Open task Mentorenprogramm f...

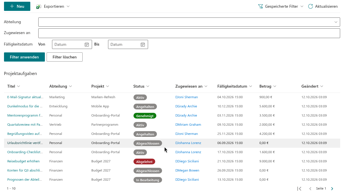pyautogui.click(x=25, y=115)
